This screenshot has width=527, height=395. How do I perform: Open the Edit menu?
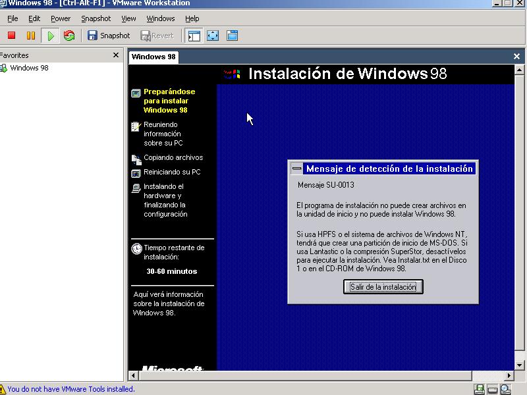pyautogui.click(x=34, y=18)
